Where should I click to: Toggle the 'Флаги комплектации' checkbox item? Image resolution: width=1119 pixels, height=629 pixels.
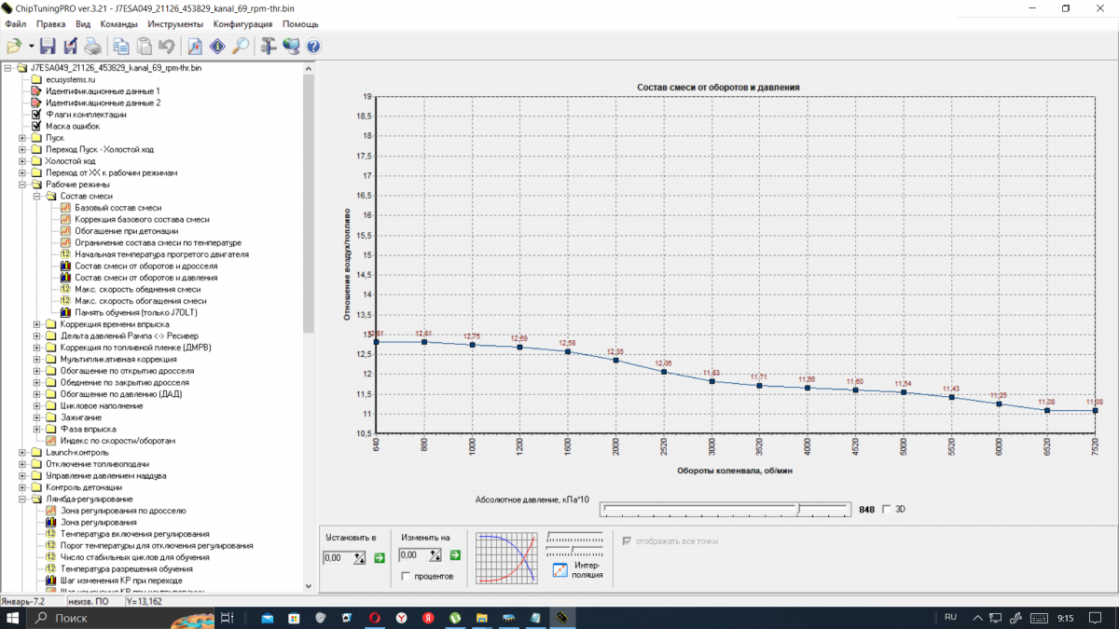click(x=36, y=115)
